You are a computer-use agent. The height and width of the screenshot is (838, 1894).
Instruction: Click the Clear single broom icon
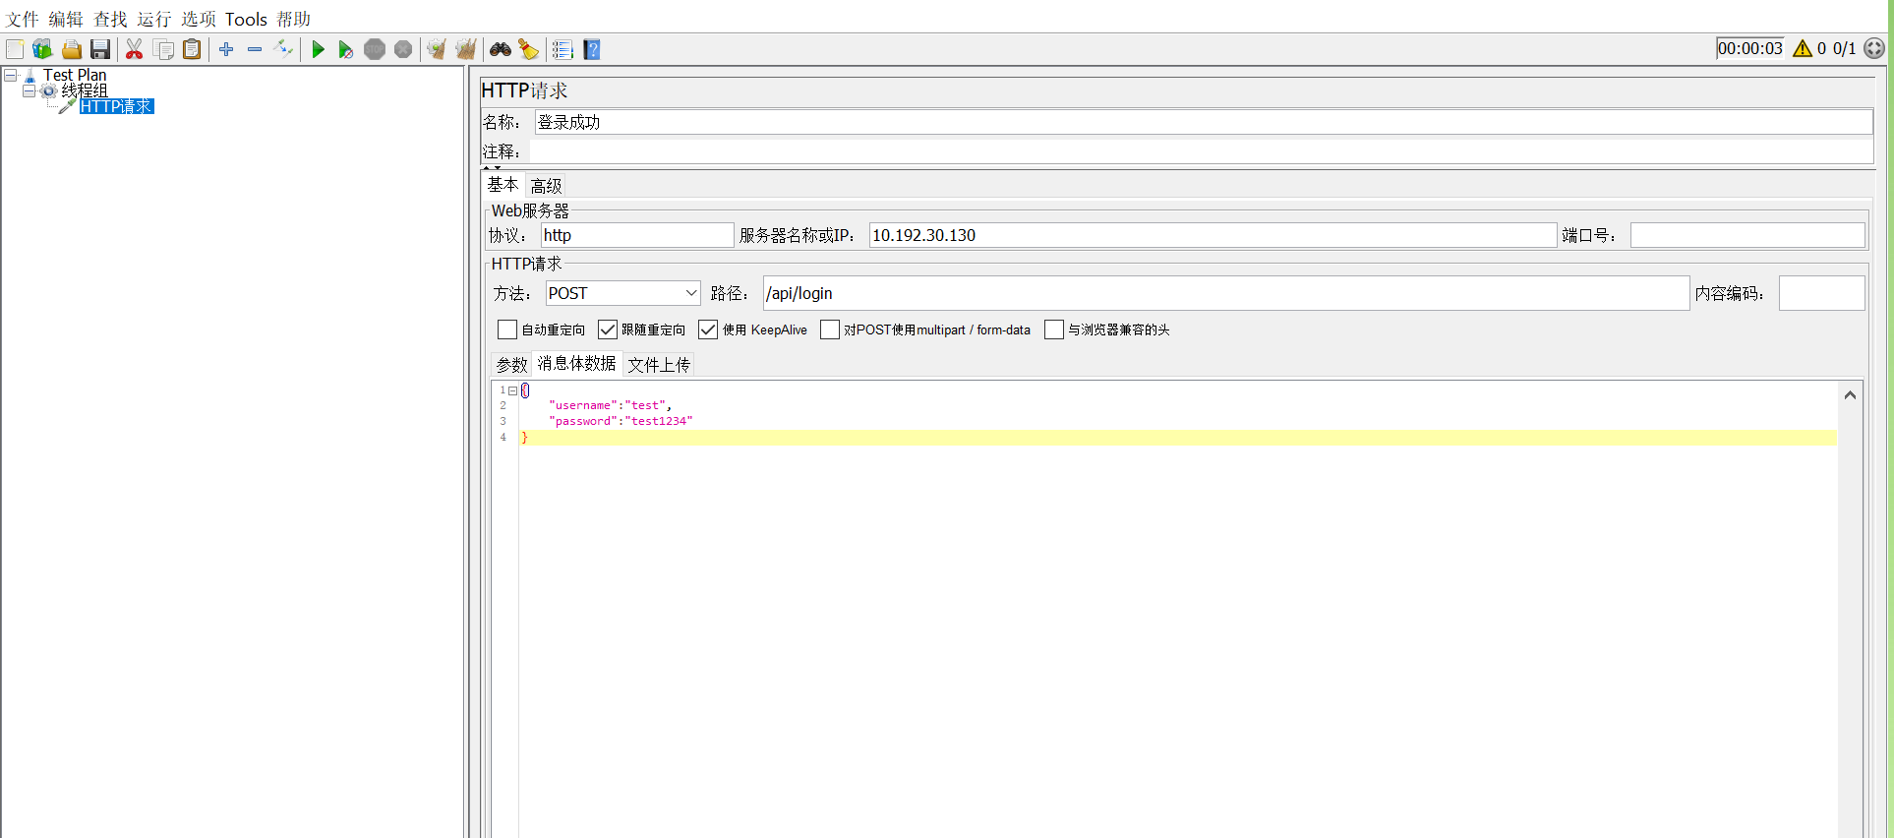tap(437, 49)
